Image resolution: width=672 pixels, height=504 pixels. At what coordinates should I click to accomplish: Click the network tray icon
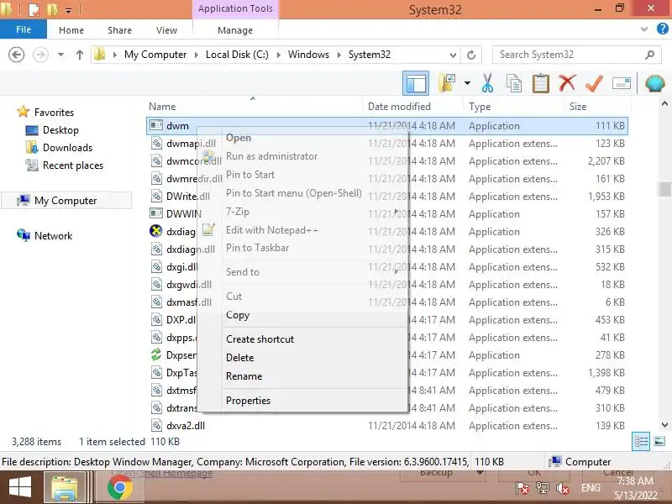point(543,488)
